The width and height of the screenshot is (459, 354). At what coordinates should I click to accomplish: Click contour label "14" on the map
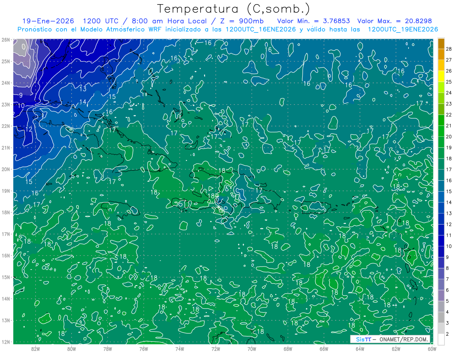point(83,102)
